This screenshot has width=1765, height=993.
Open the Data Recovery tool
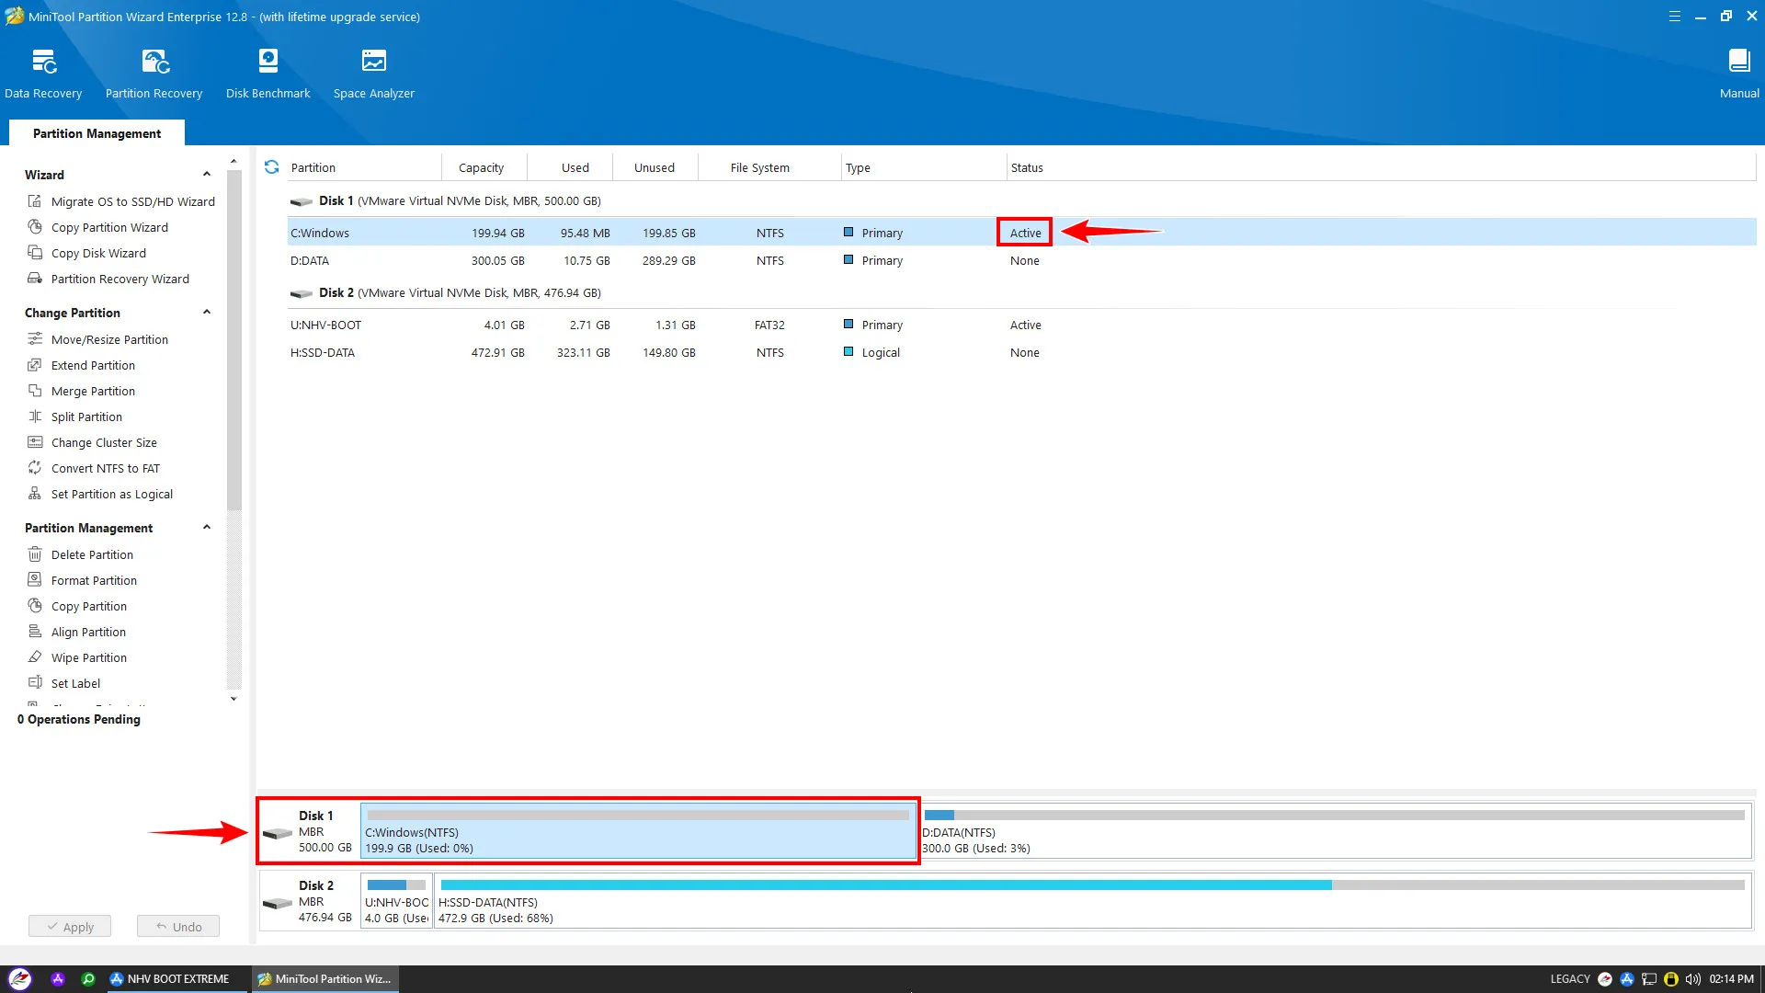point(43,74)
